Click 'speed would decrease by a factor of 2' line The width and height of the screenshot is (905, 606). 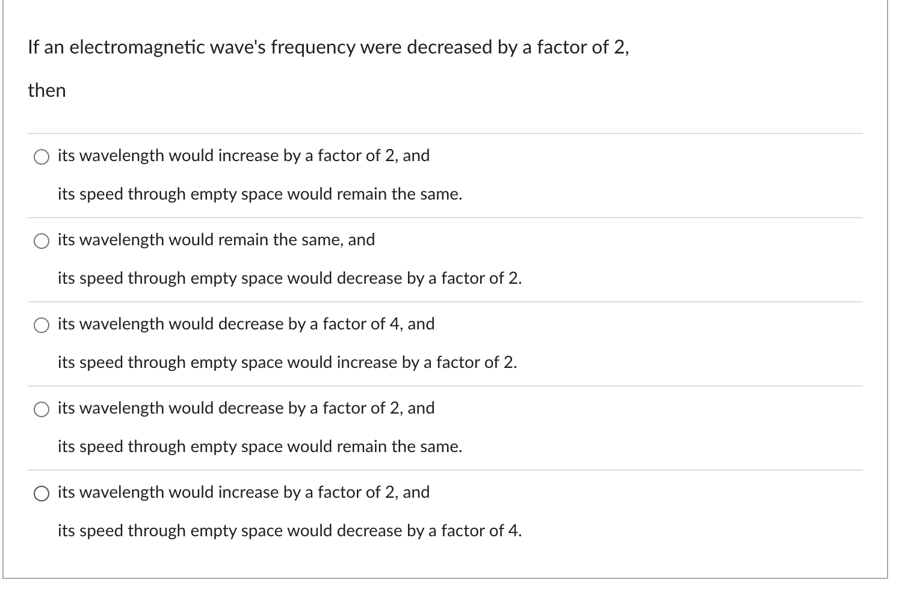click(x=289, y=278)
